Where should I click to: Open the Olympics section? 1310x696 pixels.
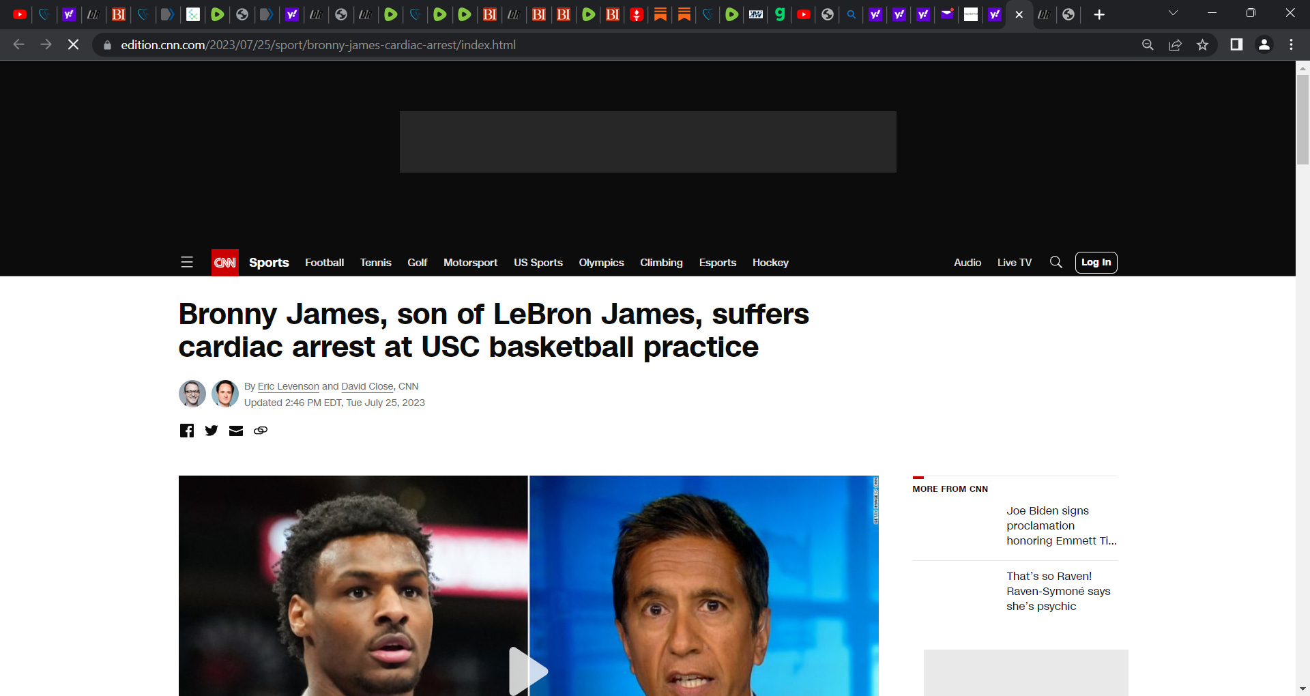tap(601, 263)
